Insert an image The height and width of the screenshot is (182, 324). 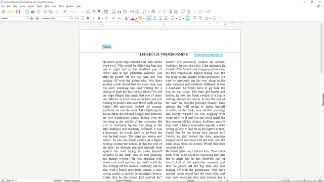[113, 12]
